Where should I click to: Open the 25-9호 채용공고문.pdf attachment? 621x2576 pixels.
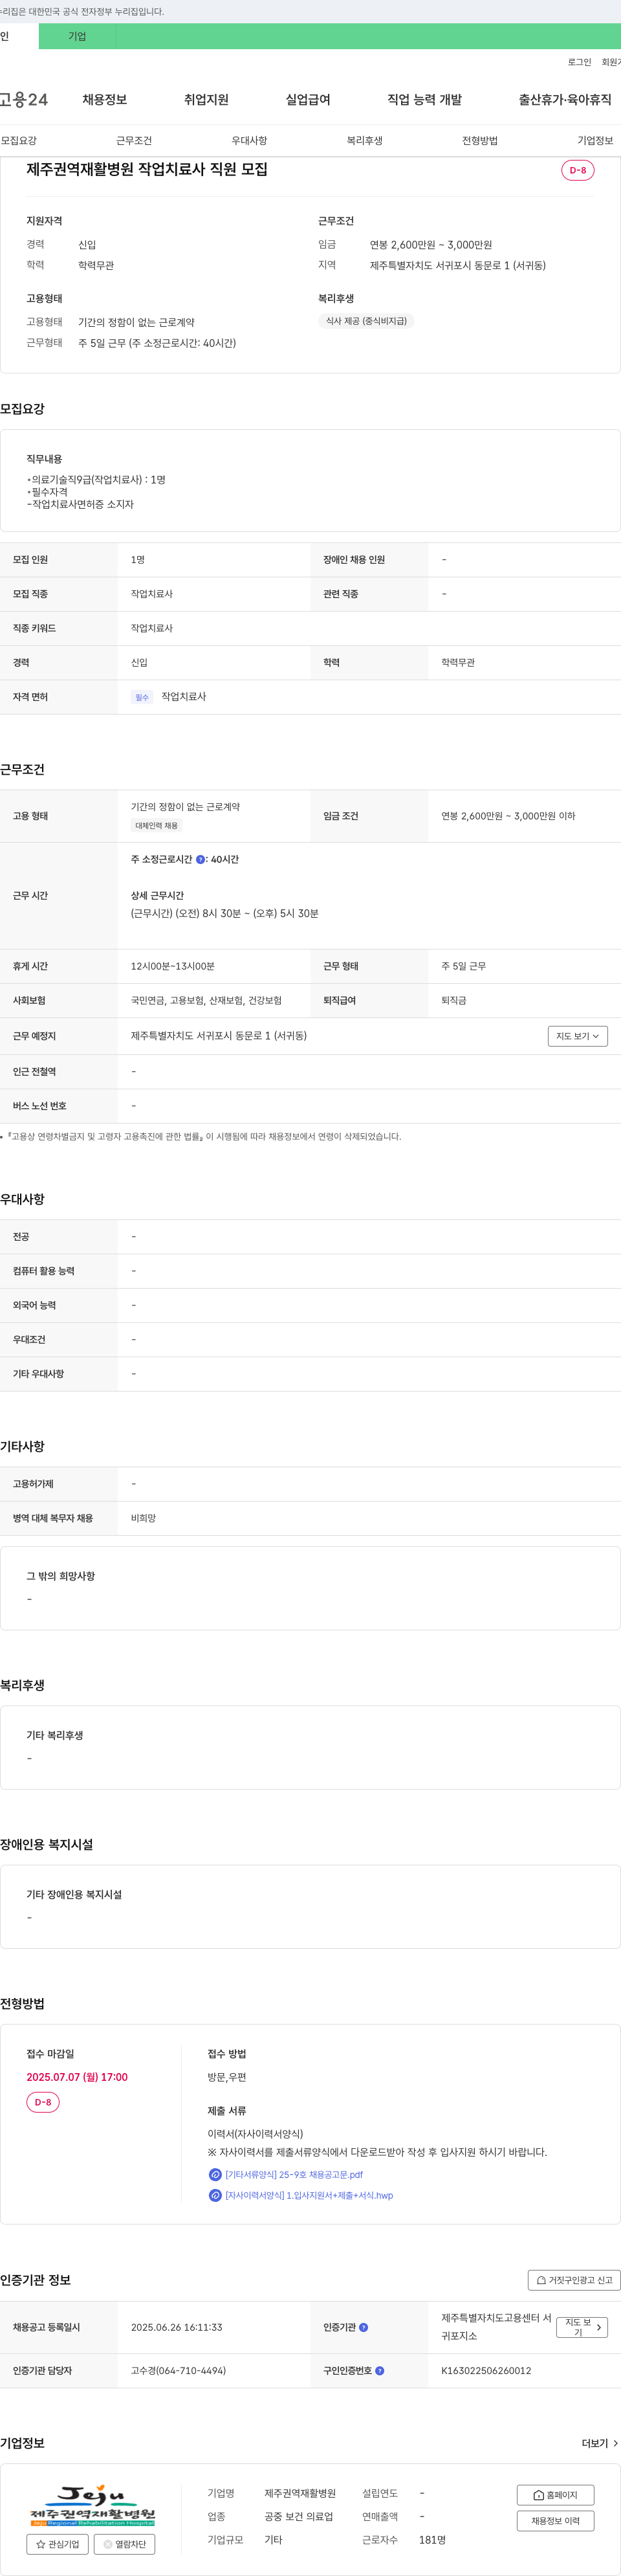(x=294, y=2174)
